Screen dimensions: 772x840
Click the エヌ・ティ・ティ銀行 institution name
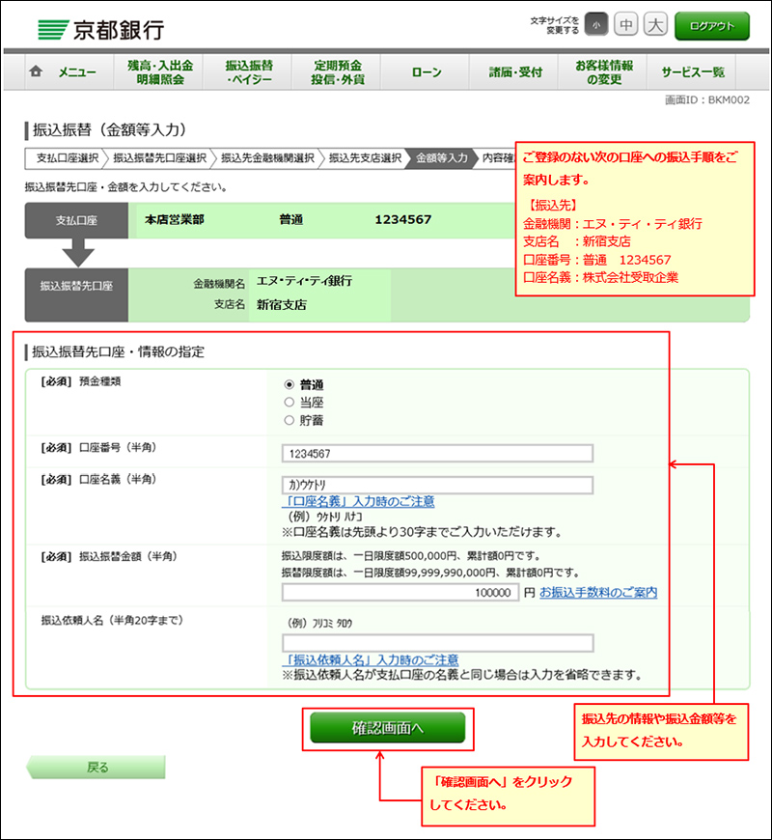pos(304,281)
